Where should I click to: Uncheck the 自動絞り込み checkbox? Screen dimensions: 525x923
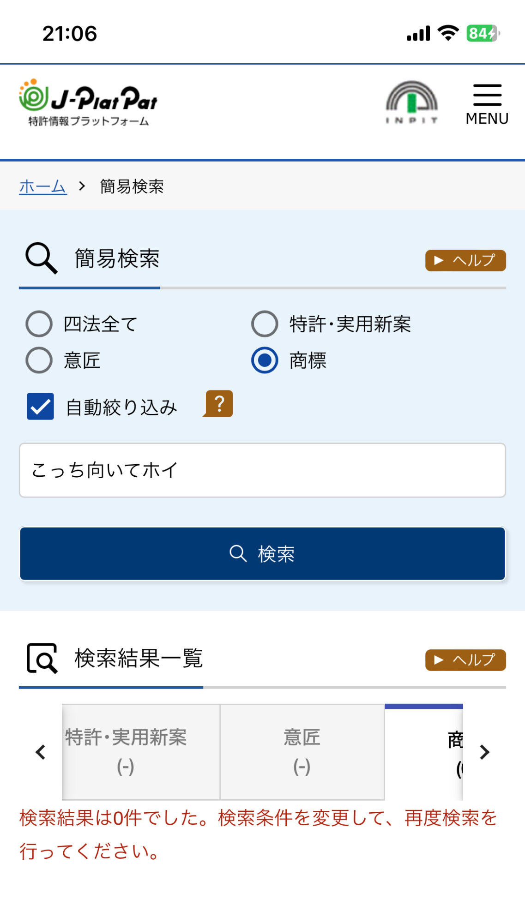pos(40,407)
